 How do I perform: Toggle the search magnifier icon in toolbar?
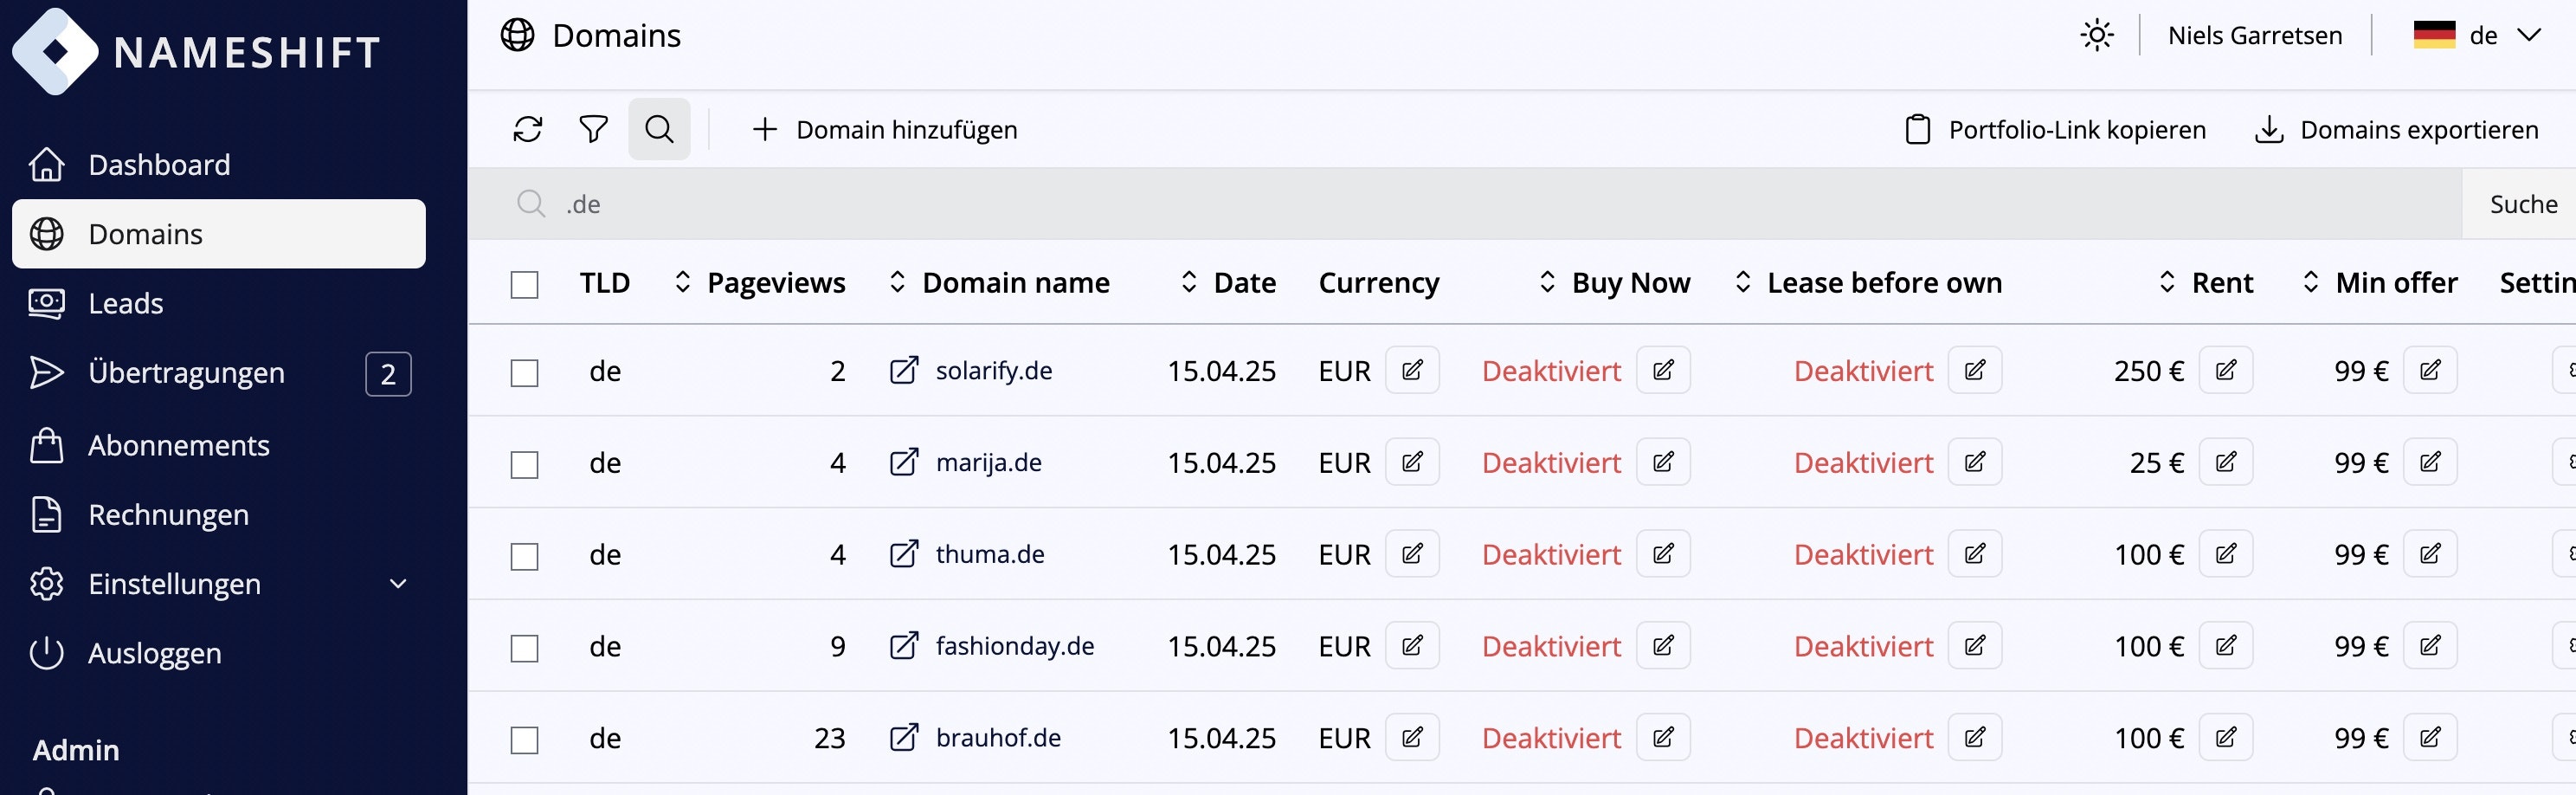(659, 129)
